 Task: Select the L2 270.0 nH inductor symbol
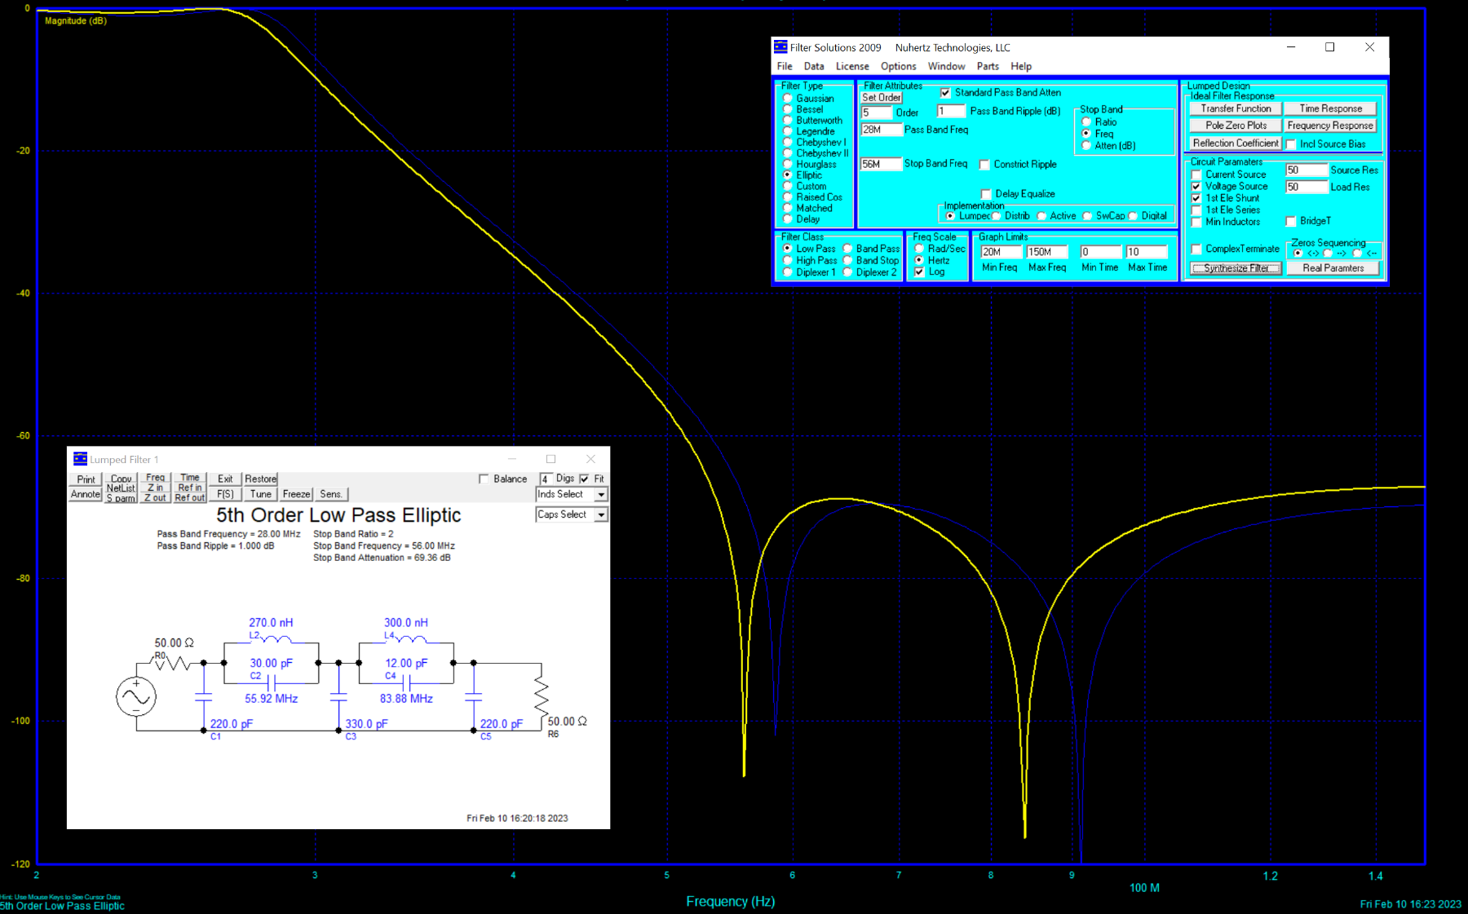click(x=272, y=638)
